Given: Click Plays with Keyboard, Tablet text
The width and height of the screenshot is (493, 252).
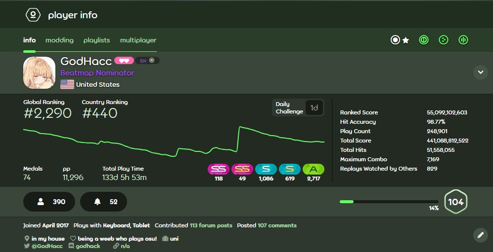Looking at the screenshot, I should (x=112, y=225).
